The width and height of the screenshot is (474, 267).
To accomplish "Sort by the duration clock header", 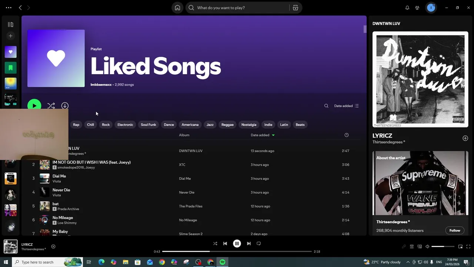I will pos(347,135).
